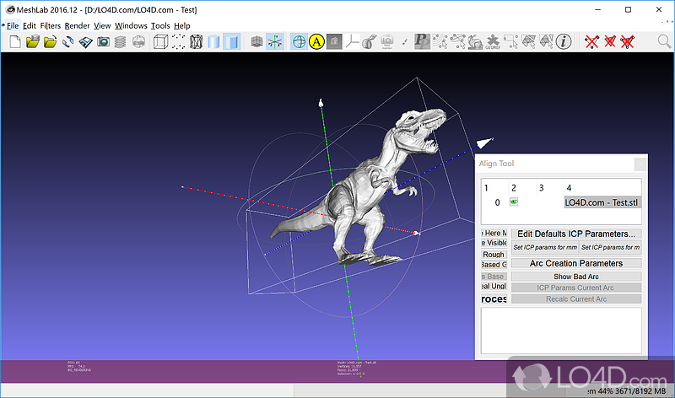Viewport: 675px width, 398px height.
Task: Open the Windows menu
Action: (131, 25)
